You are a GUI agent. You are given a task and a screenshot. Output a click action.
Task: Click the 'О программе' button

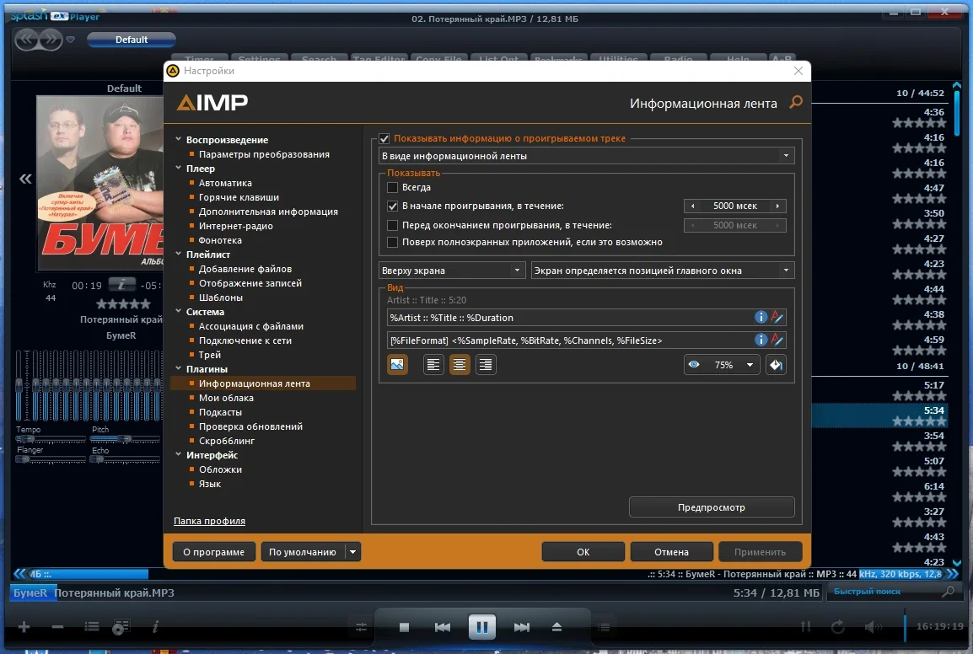pyautogui.click(x=213, y=552)
